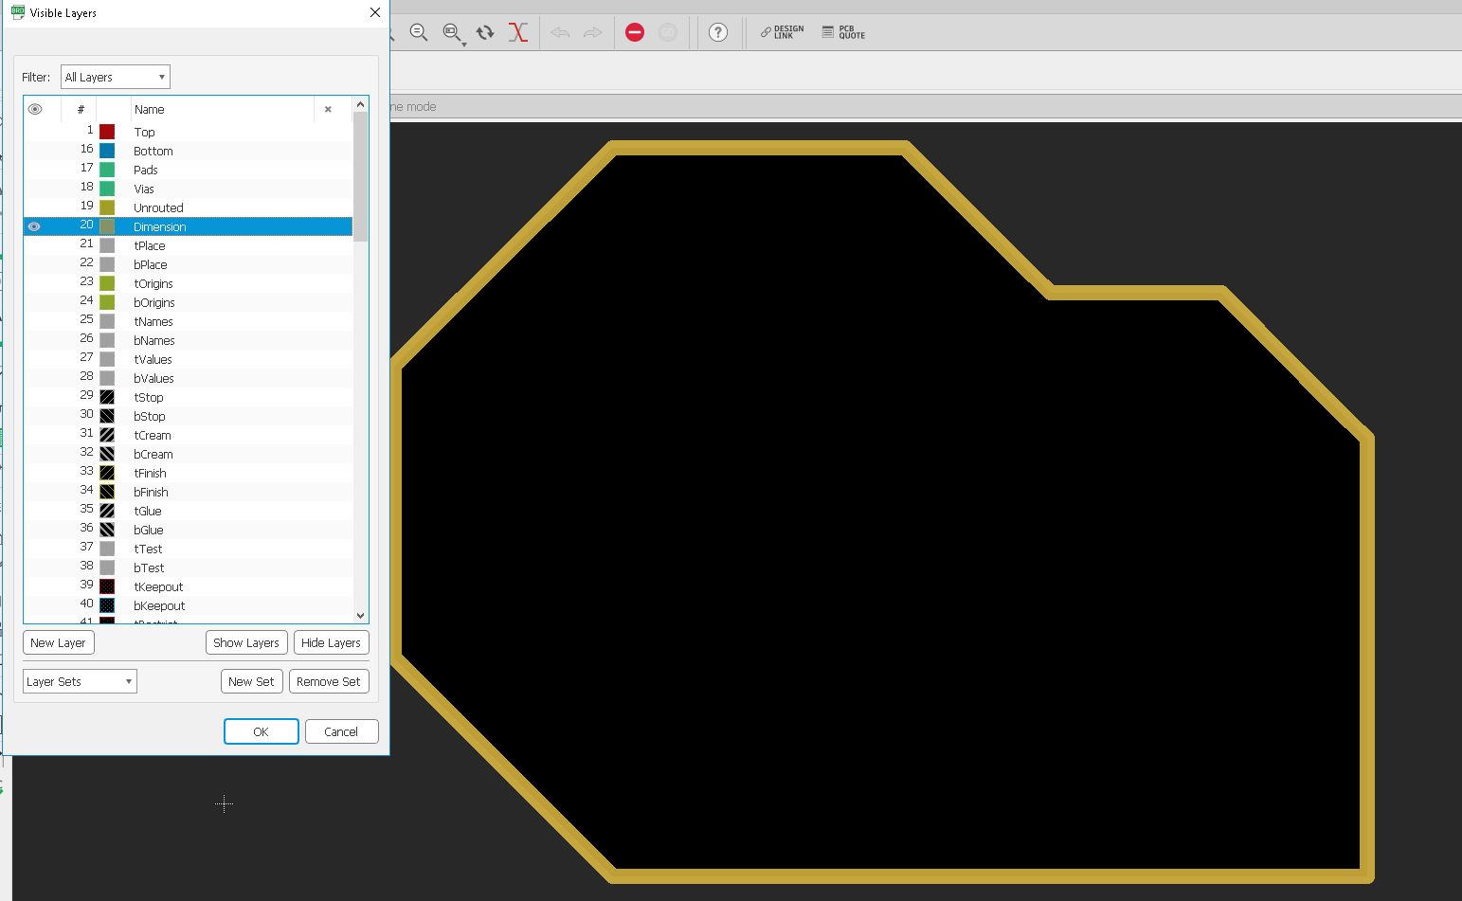Click the tOrigins layer color swatch
The image size is (1462, 901).
coord(107,283)
